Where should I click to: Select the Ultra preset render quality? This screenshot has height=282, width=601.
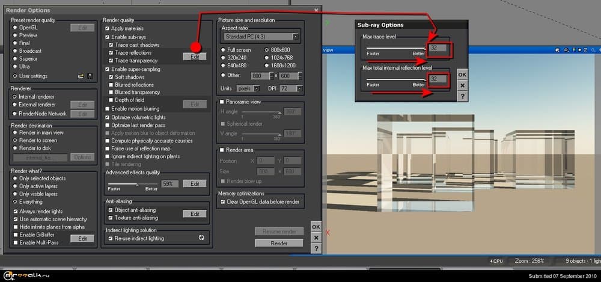coord(15,67)
